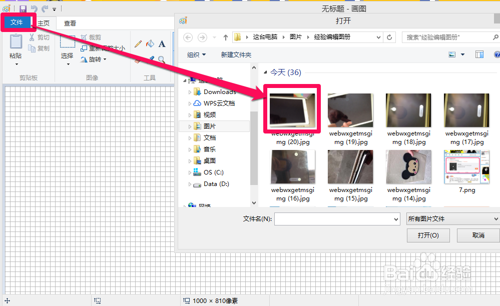Click 这台电脑 in the address path
The width and height of the screenshot is (500, 306).
tap(265, 37)
